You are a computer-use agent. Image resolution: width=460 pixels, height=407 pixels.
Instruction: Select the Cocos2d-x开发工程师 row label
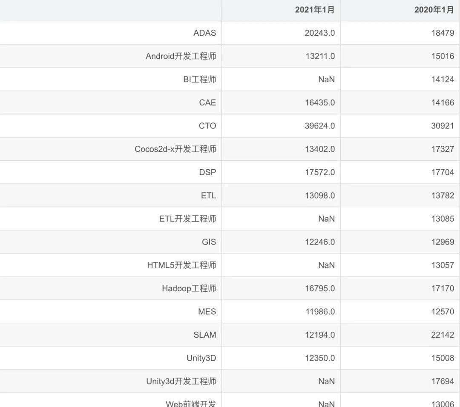(x=175, y=149)
